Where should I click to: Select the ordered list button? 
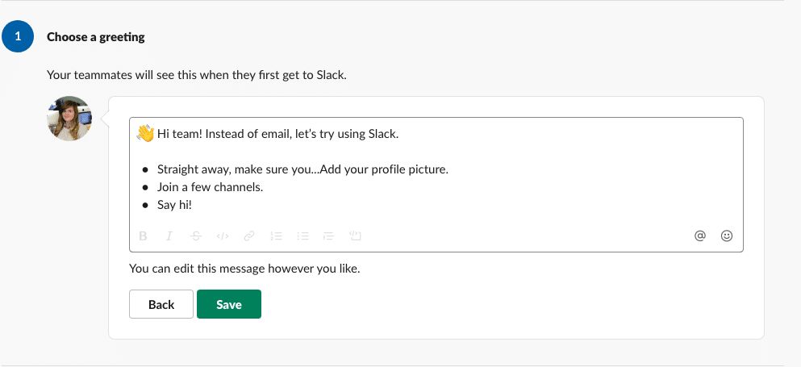click(277, 236)
